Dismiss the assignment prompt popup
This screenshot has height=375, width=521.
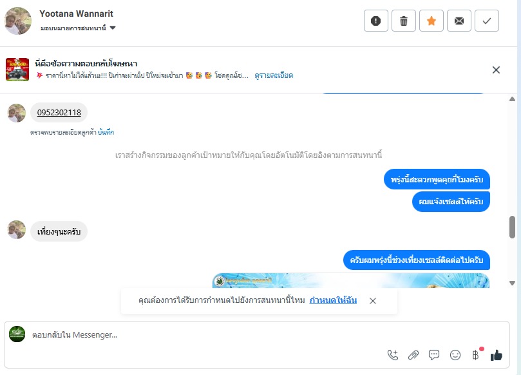click(373, 301)
